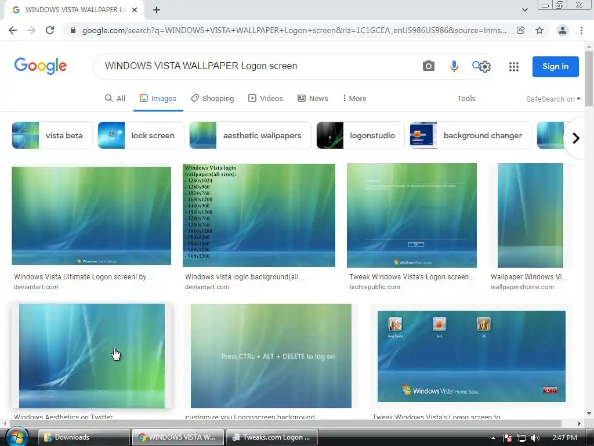Open the Windows Start orb
594x446 pixels.
(17, 437)
